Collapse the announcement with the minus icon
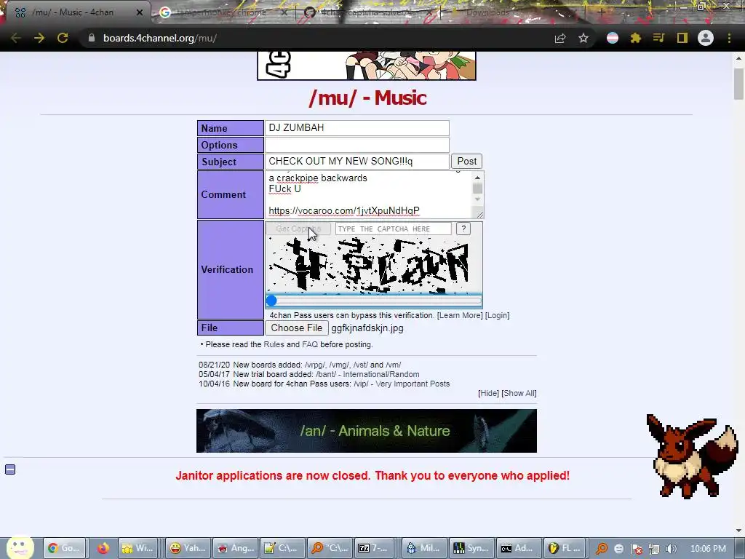 [x=10, y=469]
